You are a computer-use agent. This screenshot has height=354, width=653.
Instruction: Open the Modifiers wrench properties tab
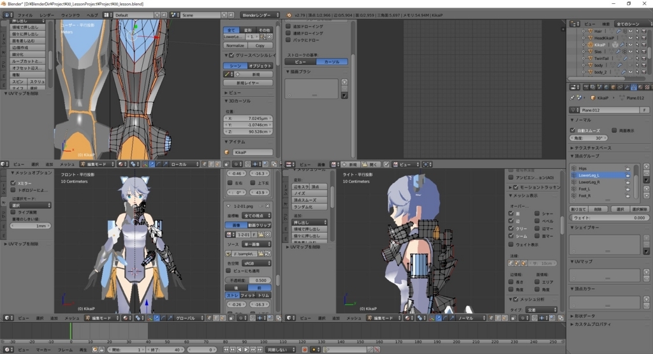[627, 87]
